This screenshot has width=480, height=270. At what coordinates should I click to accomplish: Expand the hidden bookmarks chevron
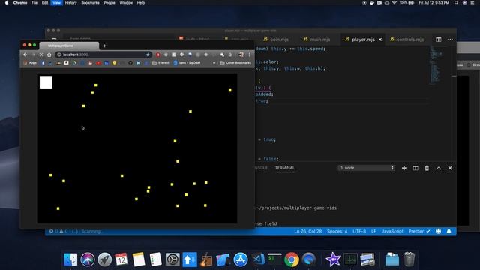click(x=214, y=63)
